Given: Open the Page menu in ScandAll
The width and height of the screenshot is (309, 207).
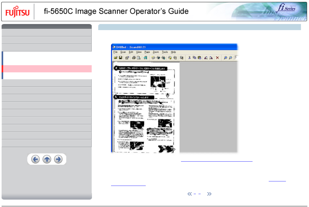Looking at the screenshot, I should coord(147,52).
